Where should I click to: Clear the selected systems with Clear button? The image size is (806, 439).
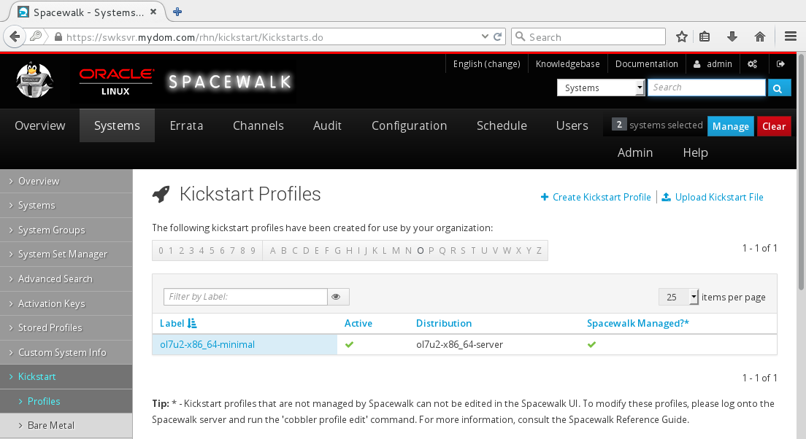pyautogui.click(x=774, y=126)
